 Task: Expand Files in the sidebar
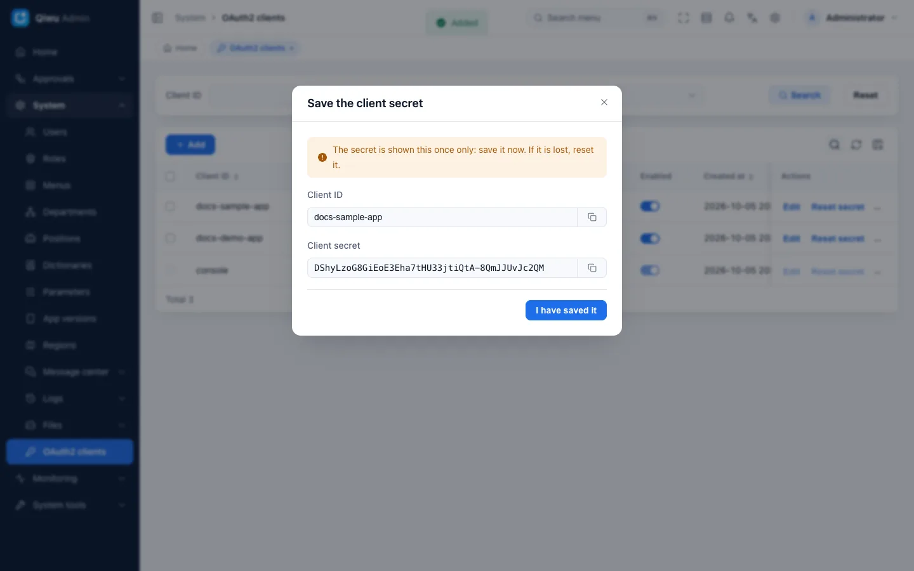[x=70, y=425]
